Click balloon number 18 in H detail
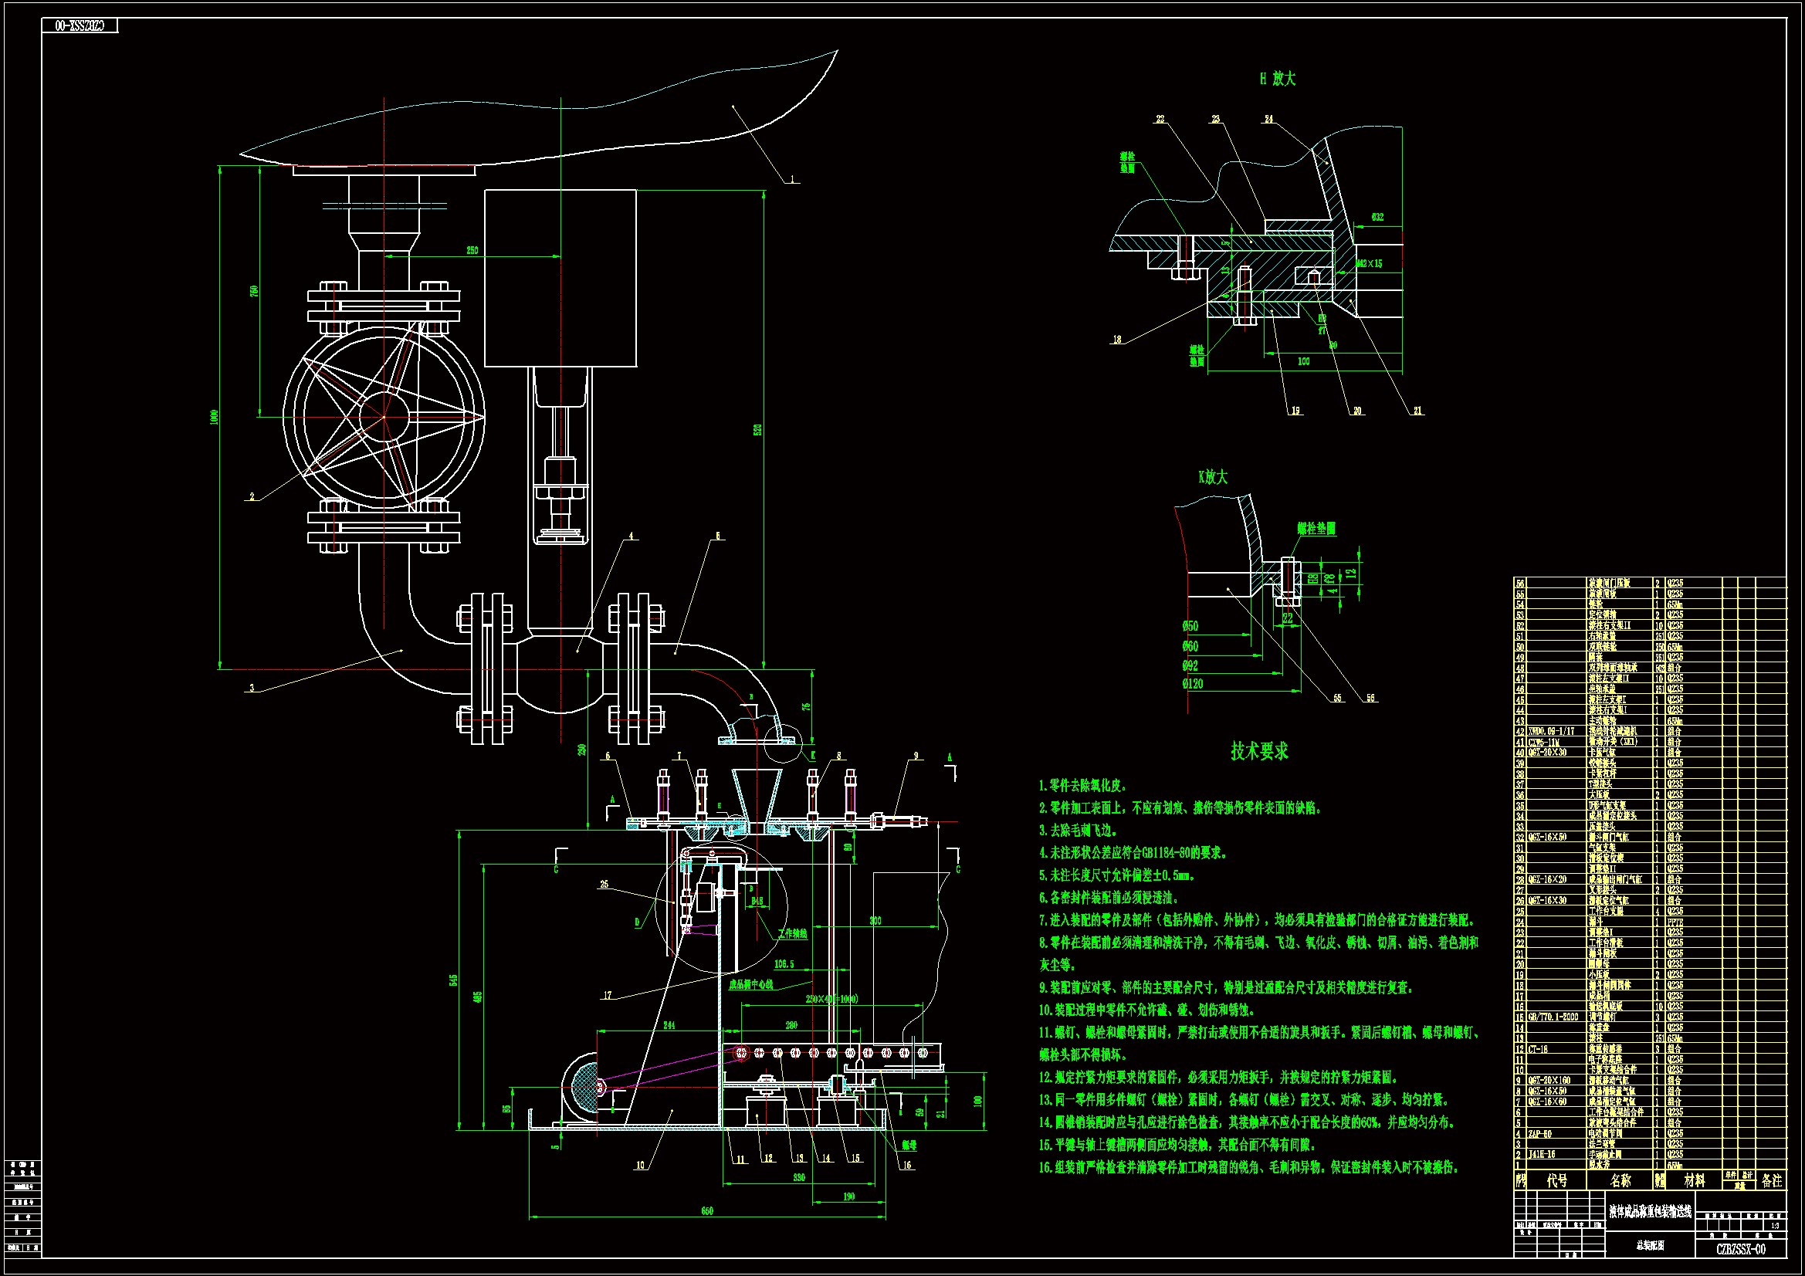The width and height of the screenshot is (1805, 1276). tap(1116, 340)
